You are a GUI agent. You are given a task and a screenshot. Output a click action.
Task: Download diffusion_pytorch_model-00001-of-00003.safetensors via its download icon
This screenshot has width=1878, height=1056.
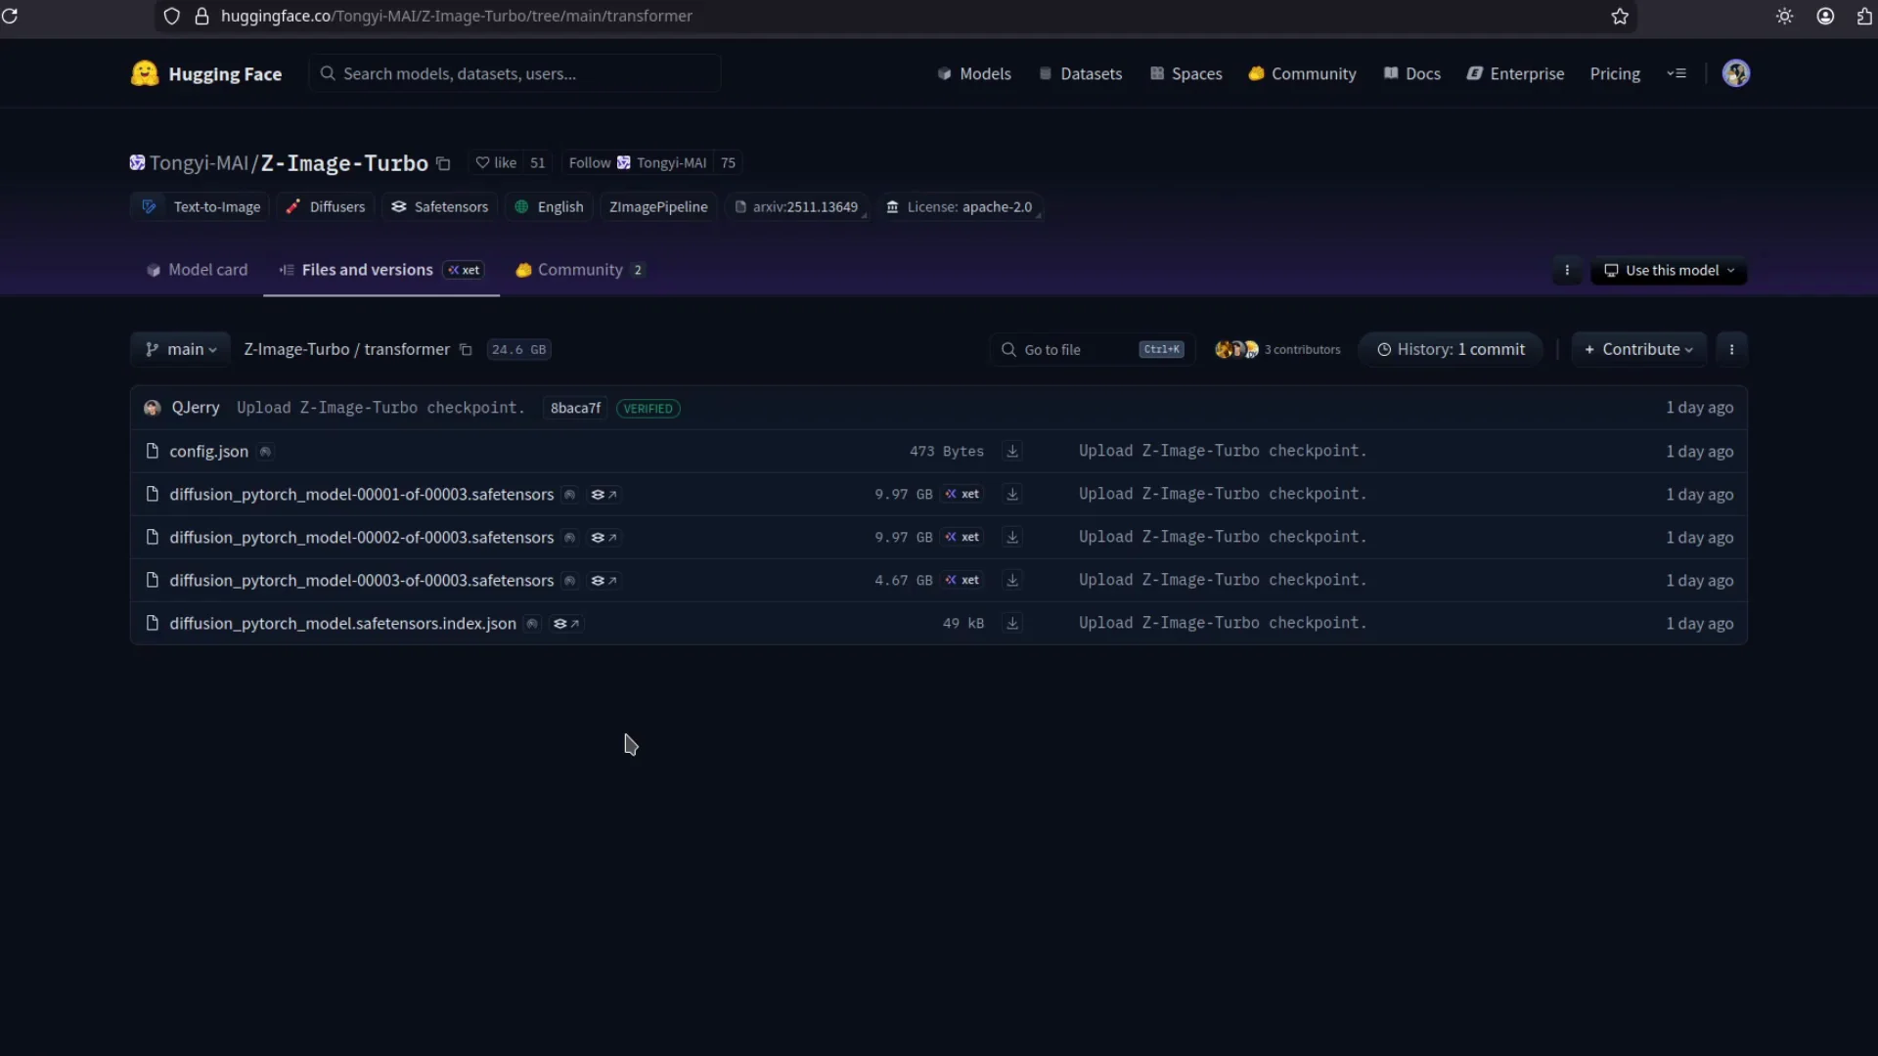tap(1012, 494)
